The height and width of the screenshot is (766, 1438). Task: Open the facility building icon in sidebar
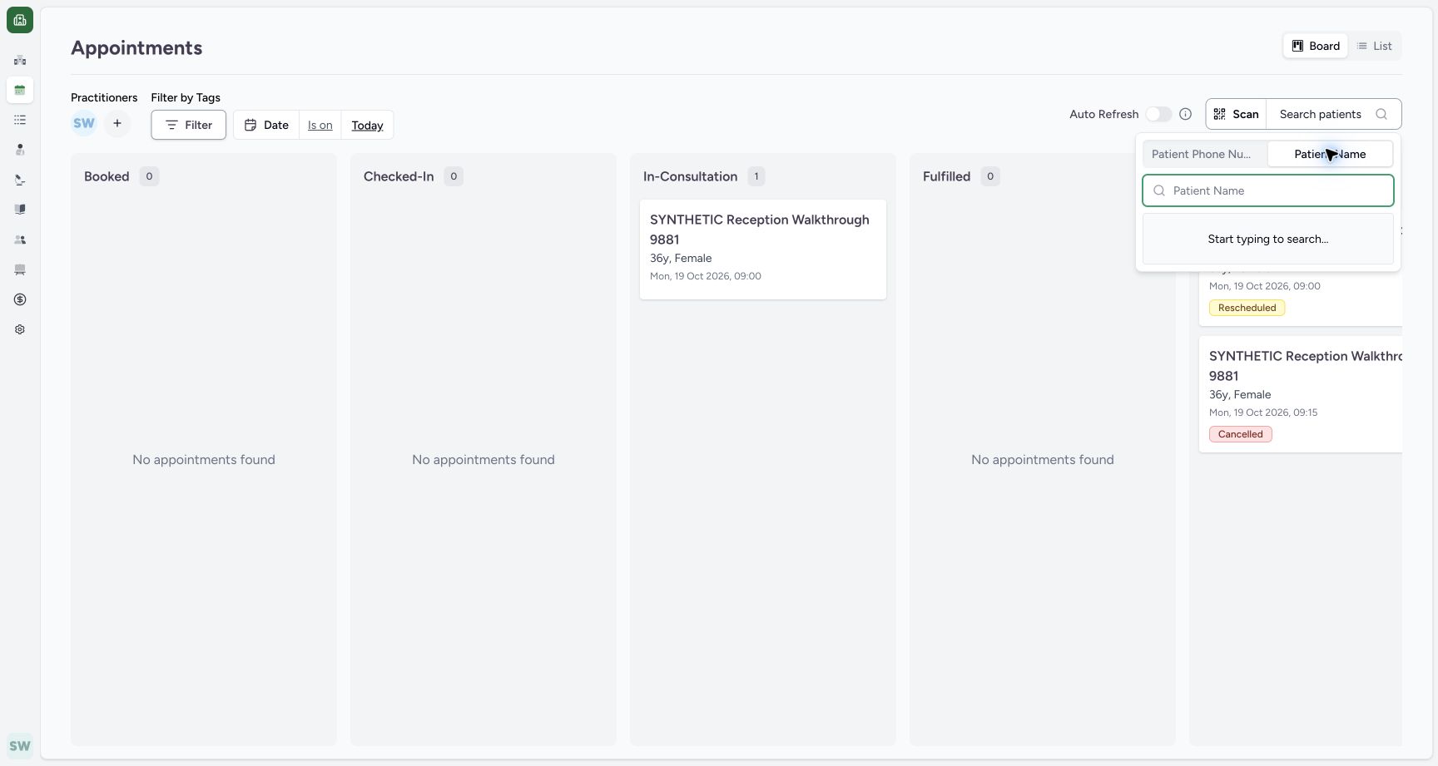[20, 60]
